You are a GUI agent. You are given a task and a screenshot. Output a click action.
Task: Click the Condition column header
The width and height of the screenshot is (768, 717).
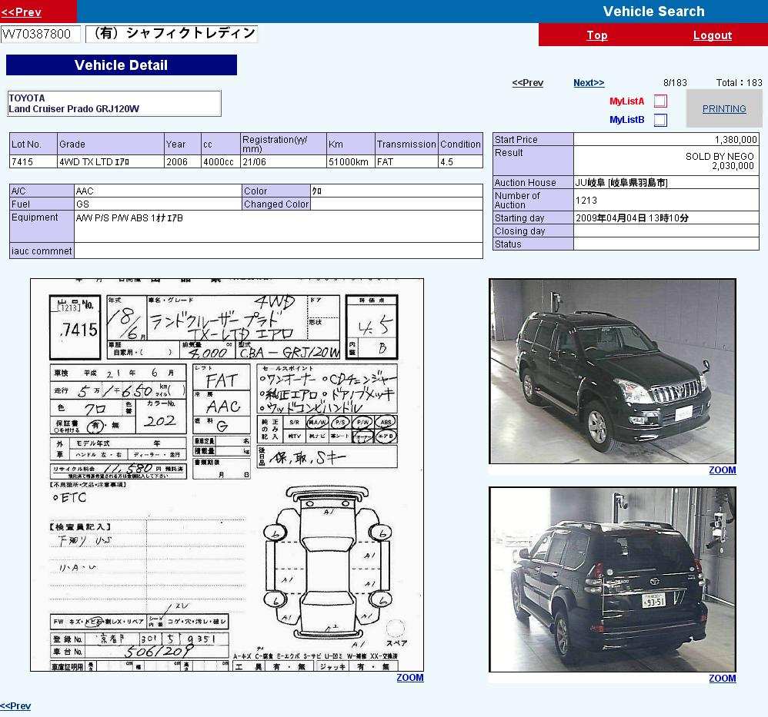[x=460, y=144]
